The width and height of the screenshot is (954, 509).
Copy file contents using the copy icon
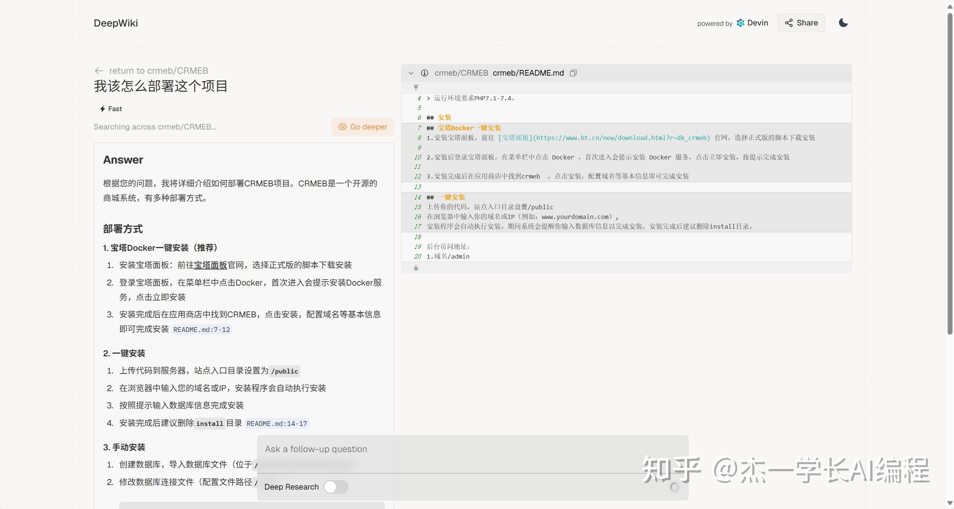pyautogui.click(x=573, y=73)
